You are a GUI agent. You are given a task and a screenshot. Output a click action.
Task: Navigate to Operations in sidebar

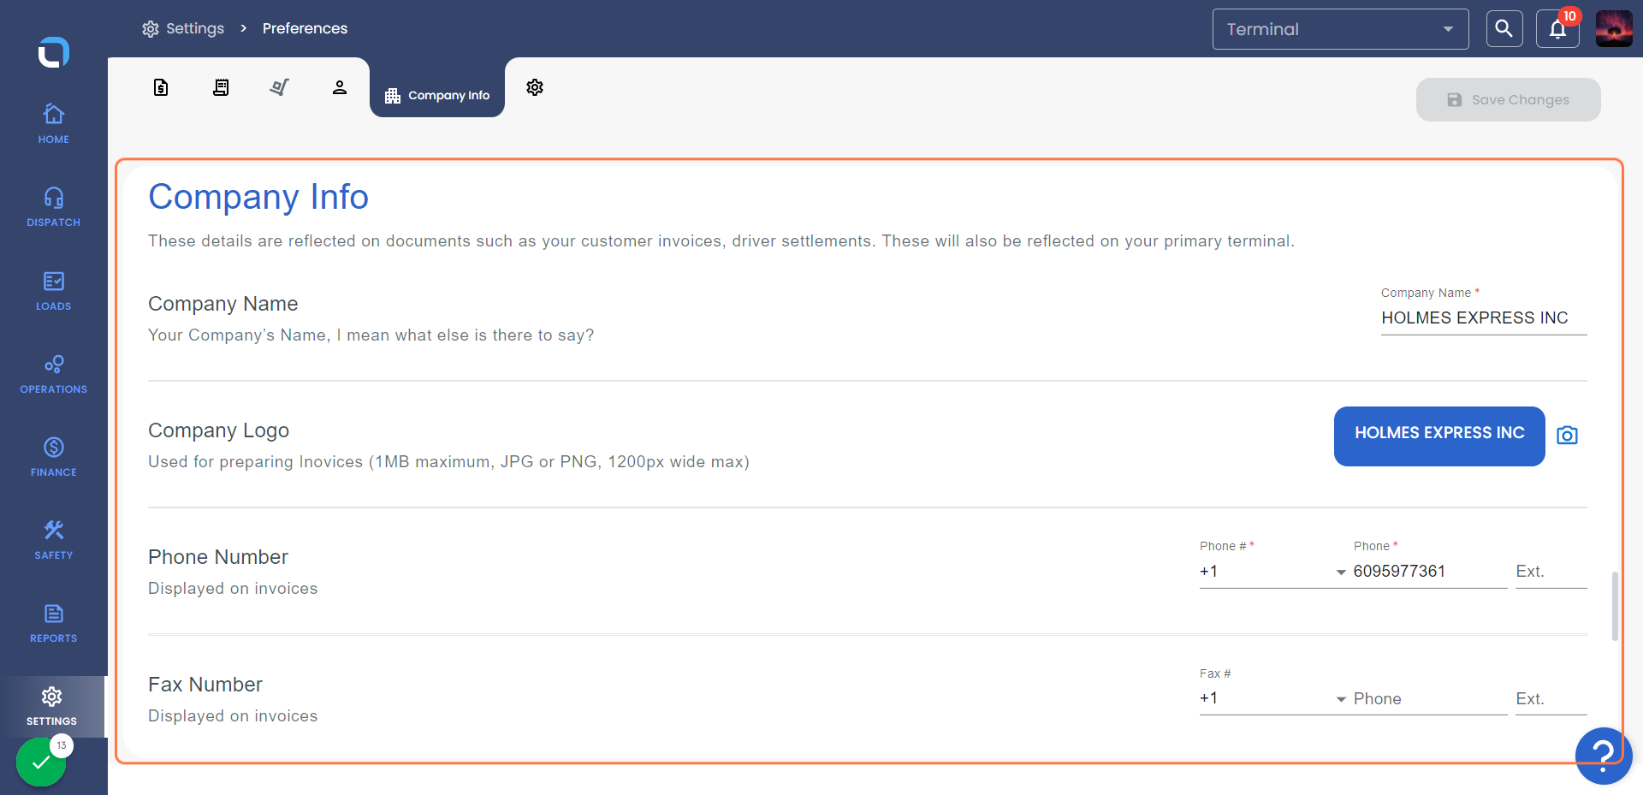pos(53,373)
